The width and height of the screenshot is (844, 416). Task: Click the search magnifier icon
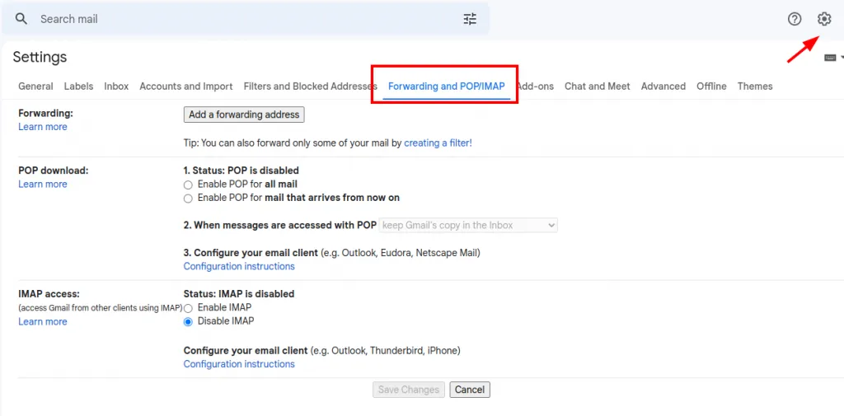click(21, 19)
